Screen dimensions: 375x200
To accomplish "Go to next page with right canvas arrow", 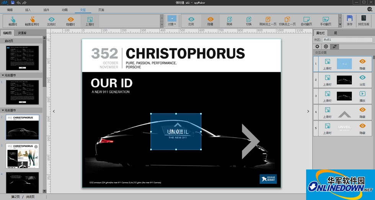I will [x=308, y=111].
